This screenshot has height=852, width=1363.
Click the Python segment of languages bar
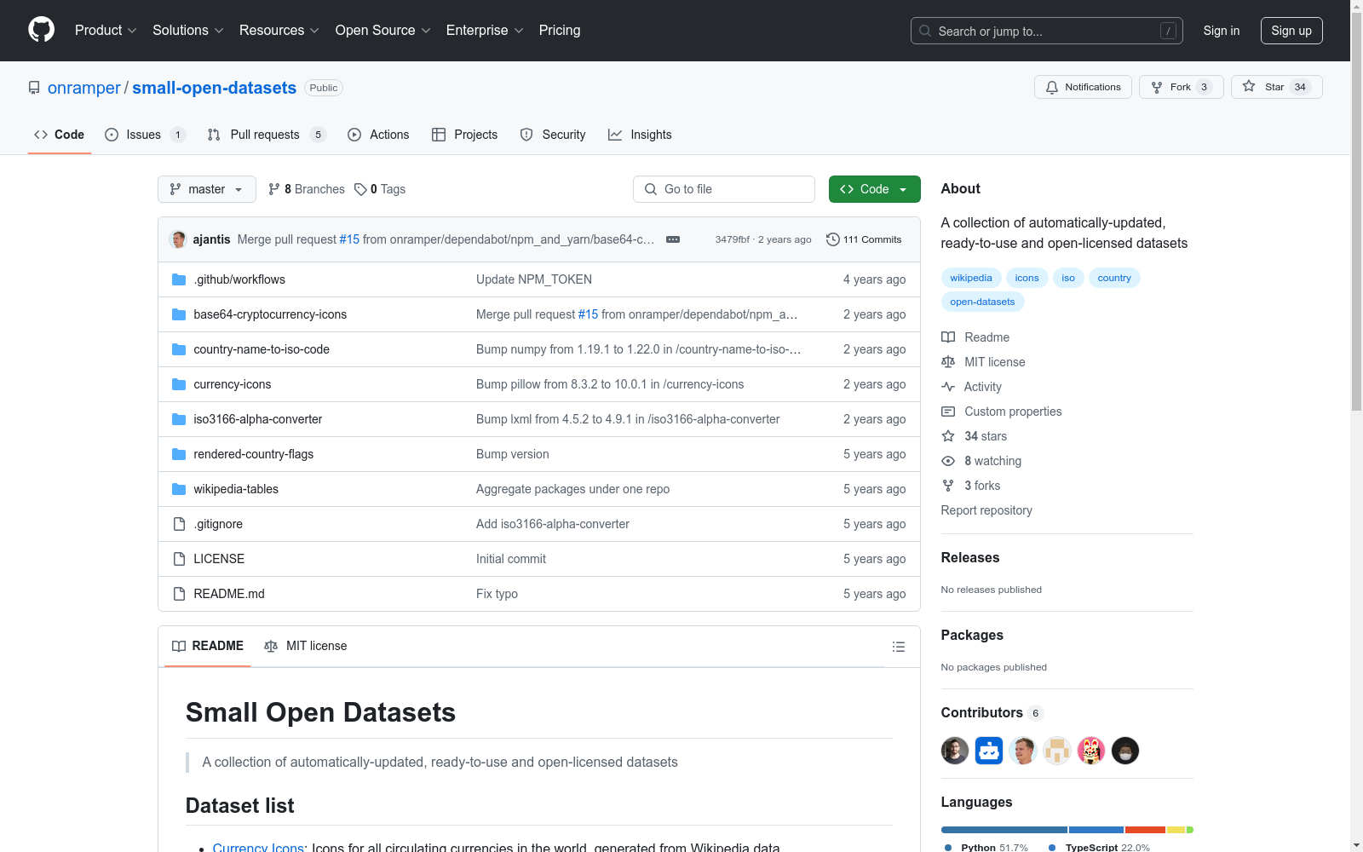(x=1004, y=830)
